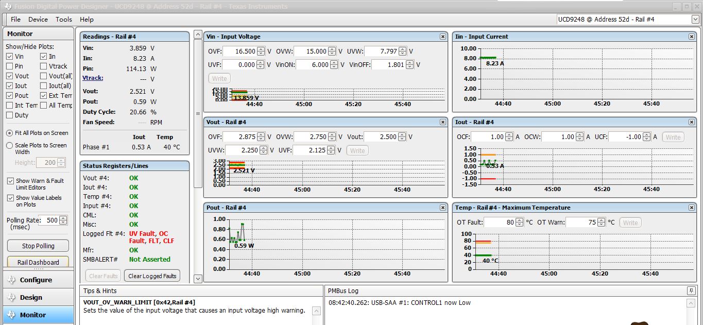
Task: Toggle the Pout plot checkbox
Action: pyautogui.click(x=10, y=96)
